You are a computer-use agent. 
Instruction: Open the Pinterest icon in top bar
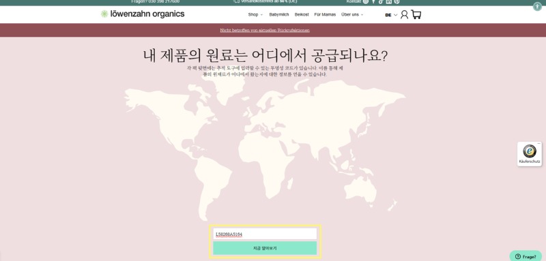397,1
